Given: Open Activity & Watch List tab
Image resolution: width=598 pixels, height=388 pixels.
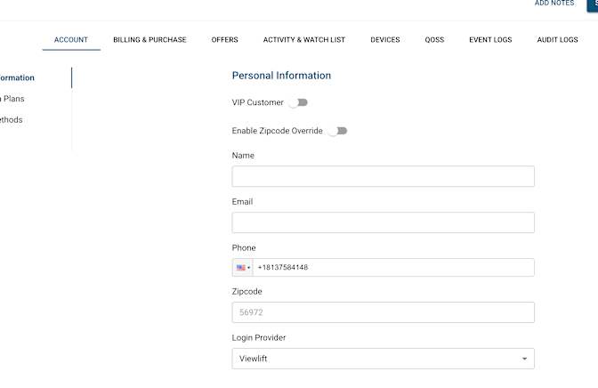Looking at the screenshot, I should click(x=303, y=40).
